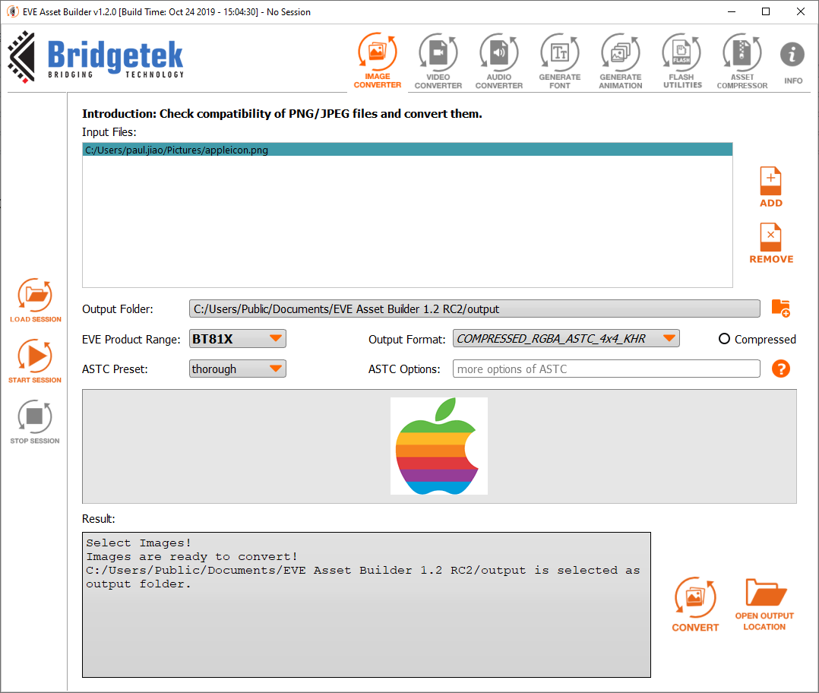Screen dimensions: 819x693
Task: Close the EVE Asset Builder window
Action: [800, 11]
